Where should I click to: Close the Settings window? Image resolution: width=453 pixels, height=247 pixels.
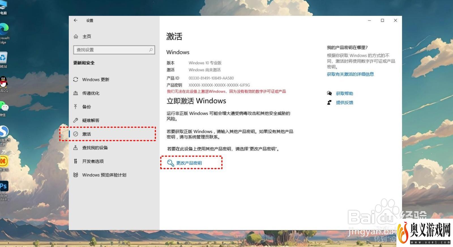pos(396,20)
